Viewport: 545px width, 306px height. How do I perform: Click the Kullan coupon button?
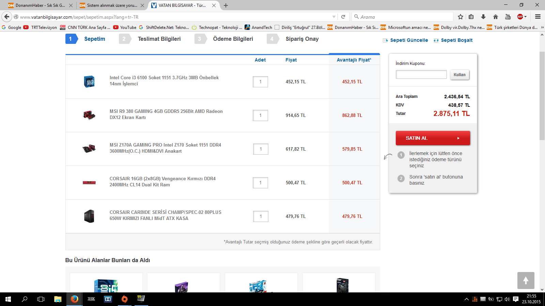pyautogui.click(x=460, y=75)
